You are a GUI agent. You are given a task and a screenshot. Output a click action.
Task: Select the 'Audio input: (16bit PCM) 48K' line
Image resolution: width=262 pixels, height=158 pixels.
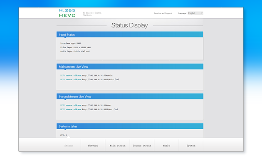(75, 52)
